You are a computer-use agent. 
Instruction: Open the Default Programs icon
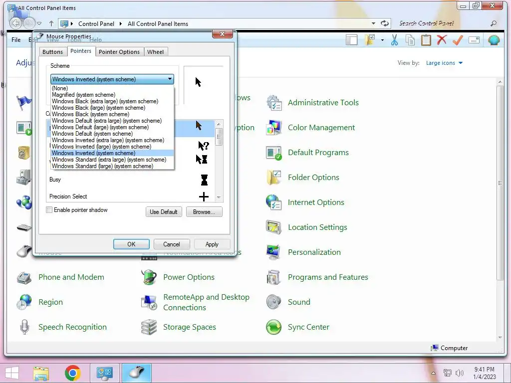(274, 153)
